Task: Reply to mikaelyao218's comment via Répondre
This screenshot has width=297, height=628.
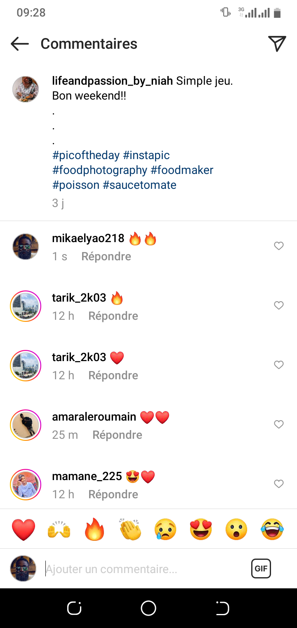Action: (x=106, y=257)
